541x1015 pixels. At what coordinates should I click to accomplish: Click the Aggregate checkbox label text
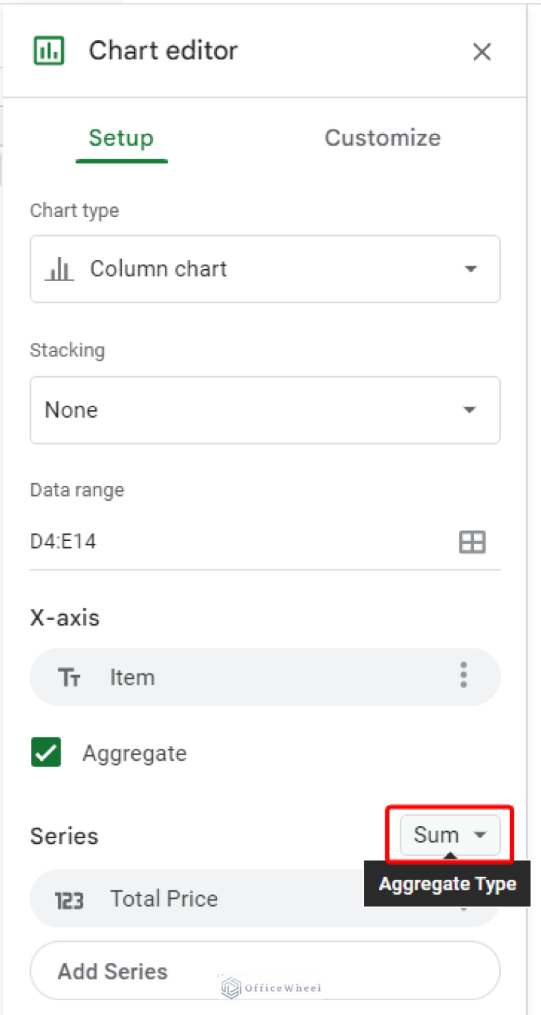135,753
